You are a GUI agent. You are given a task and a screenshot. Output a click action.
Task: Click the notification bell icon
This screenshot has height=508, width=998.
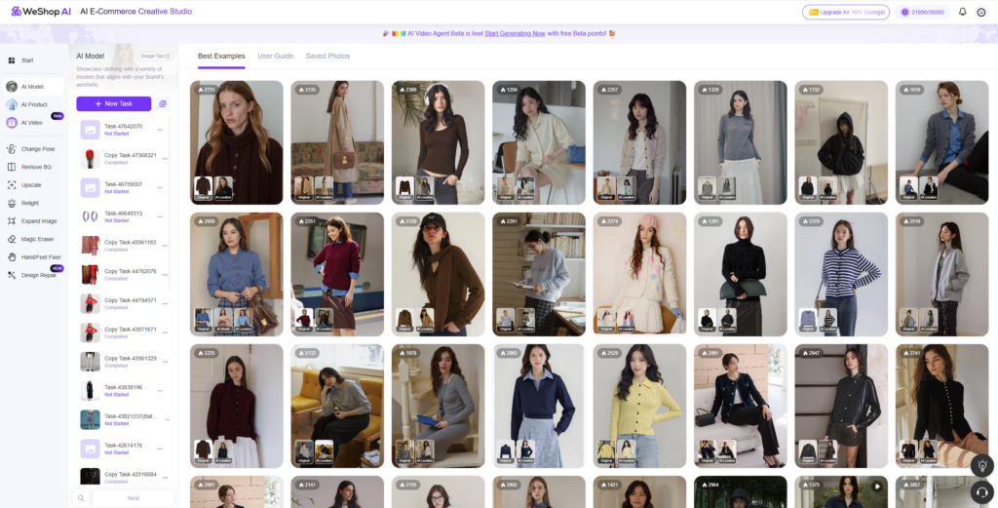[x=962, y=12]
